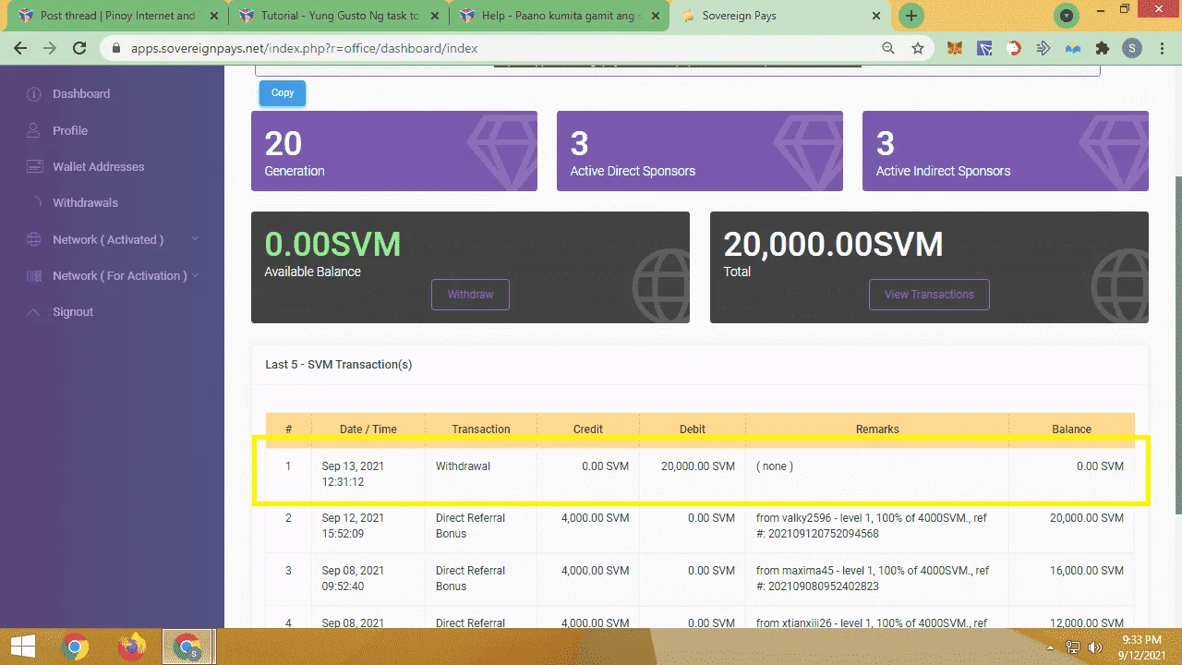The image size is (1182, 665).
Task: Open a new browser tab
Action: click(911, 16)
